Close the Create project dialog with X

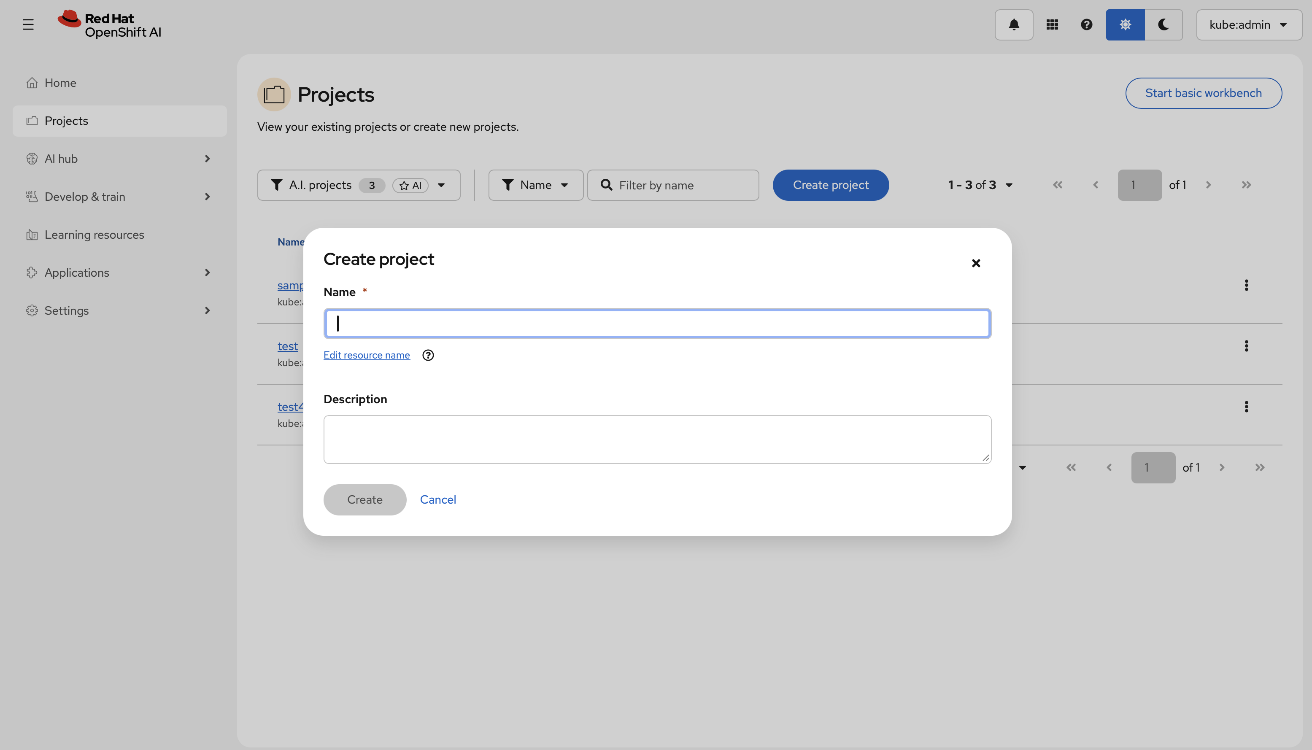(x=976, y=263)
